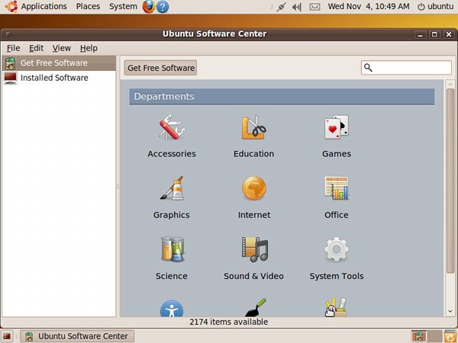Image resolution: width=458 pixels, height=343 pixels.
Task: Click the pane divider handle beside the sidebar
Action: point(118,187)
